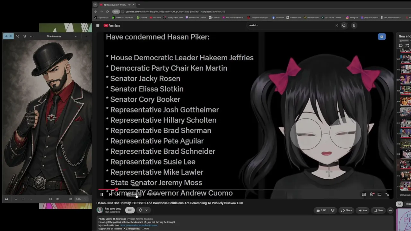This screenshot has height=231, width=411.
Task: Open the Truth Social bookmark
Action: click(370, 18)
